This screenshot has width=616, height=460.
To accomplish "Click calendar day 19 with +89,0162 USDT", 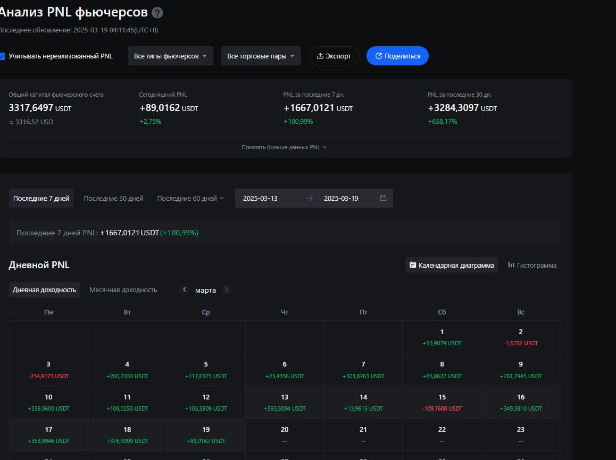I will click(206, 435).
